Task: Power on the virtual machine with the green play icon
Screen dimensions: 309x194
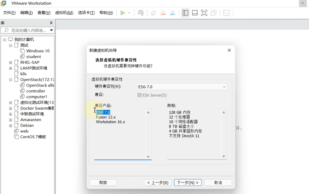Action: pyautogui.click(x=123, y=13)
